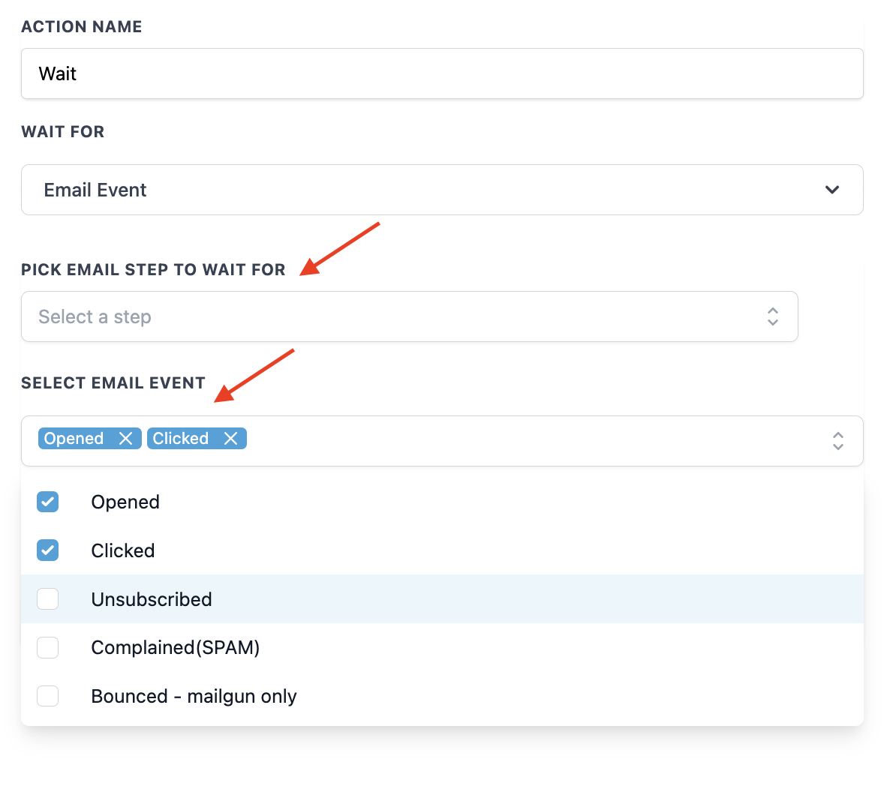Click the Action Name input field
Viewport: 884px width, 810px height.
441,73
